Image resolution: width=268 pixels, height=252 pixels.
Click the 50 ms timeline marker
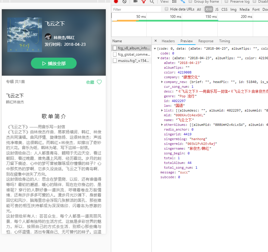pos(141,17)
